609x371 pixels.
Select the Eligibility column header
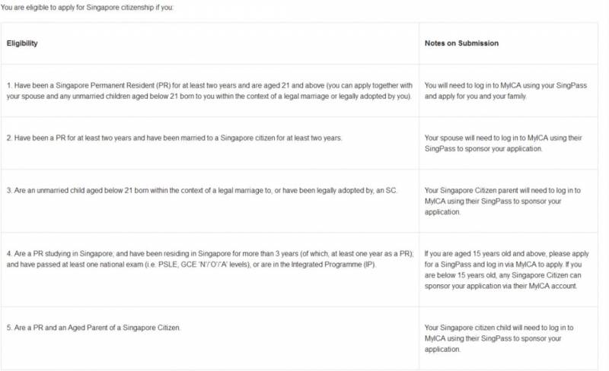tap(22, 43)
